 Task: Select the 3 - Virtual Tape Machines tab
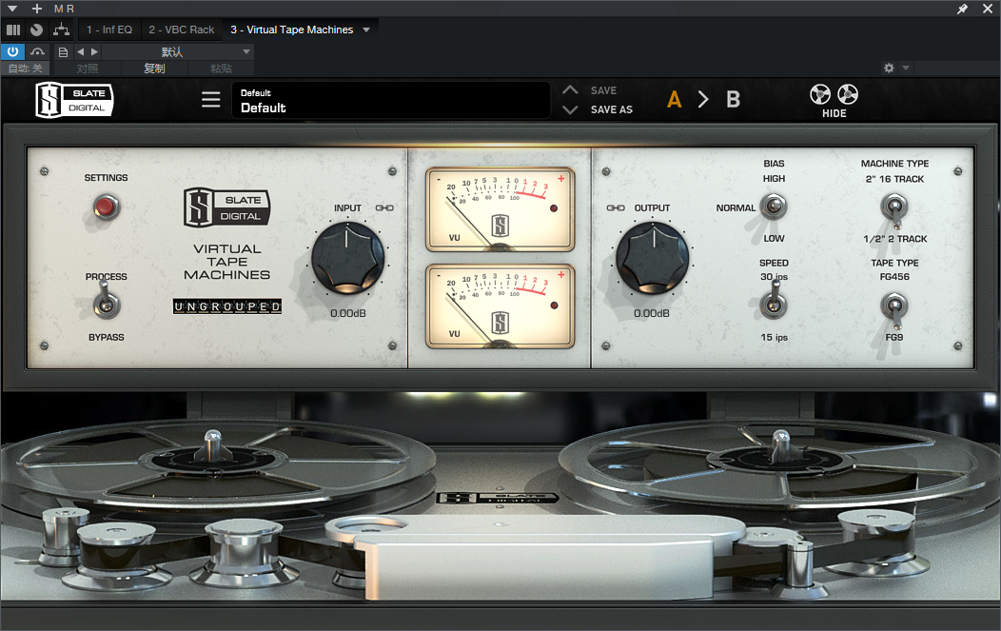pyautogui.click(x=292, y=30)
